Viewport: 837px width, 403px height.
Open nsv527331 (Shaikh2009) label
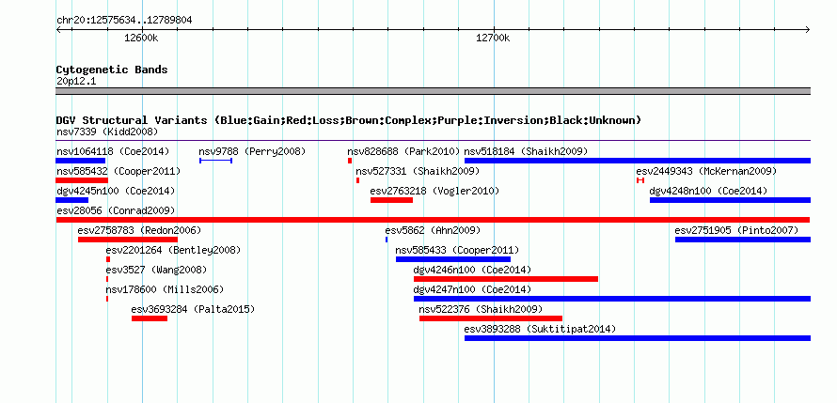click(x=418, y=171)
